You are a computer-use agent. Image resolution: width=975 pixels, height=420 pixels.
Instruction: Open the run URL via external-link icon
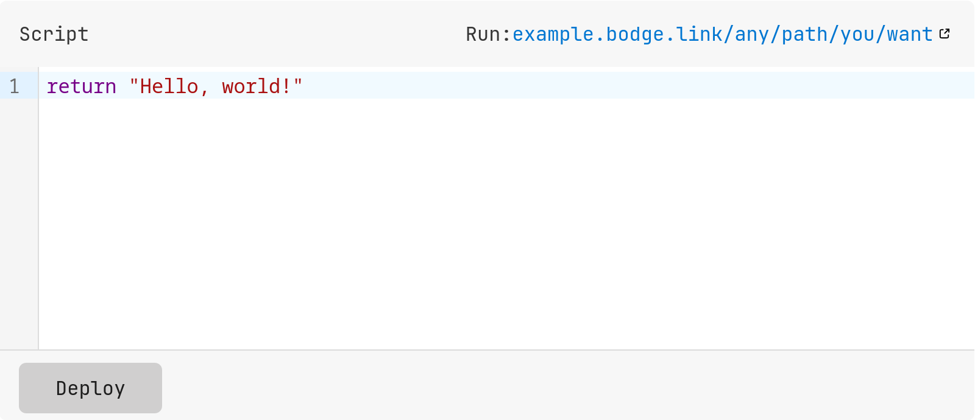[x=945, y=33]
